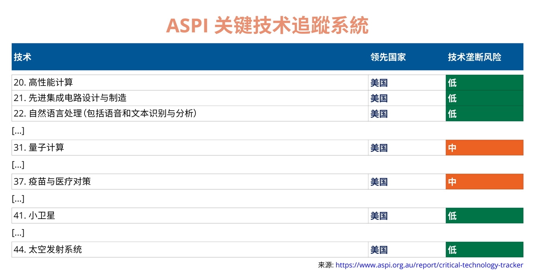Select the "21. 先进集成电路设计与制造" cell

[x=70, y=98]
